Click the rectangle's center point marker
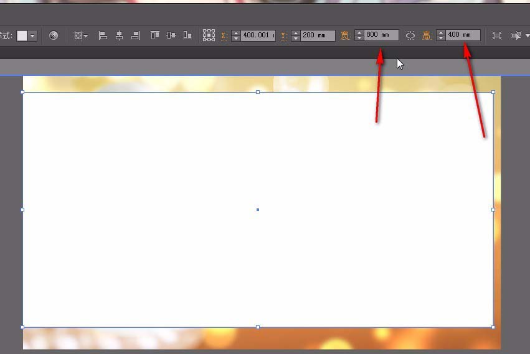Image resolution: width=530 pixels, height=354 pixels. 258,210
